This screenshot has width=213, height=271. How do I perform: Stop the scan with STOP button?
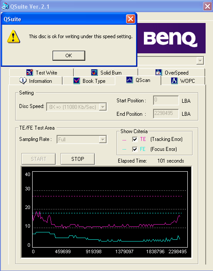coord(77,159)
